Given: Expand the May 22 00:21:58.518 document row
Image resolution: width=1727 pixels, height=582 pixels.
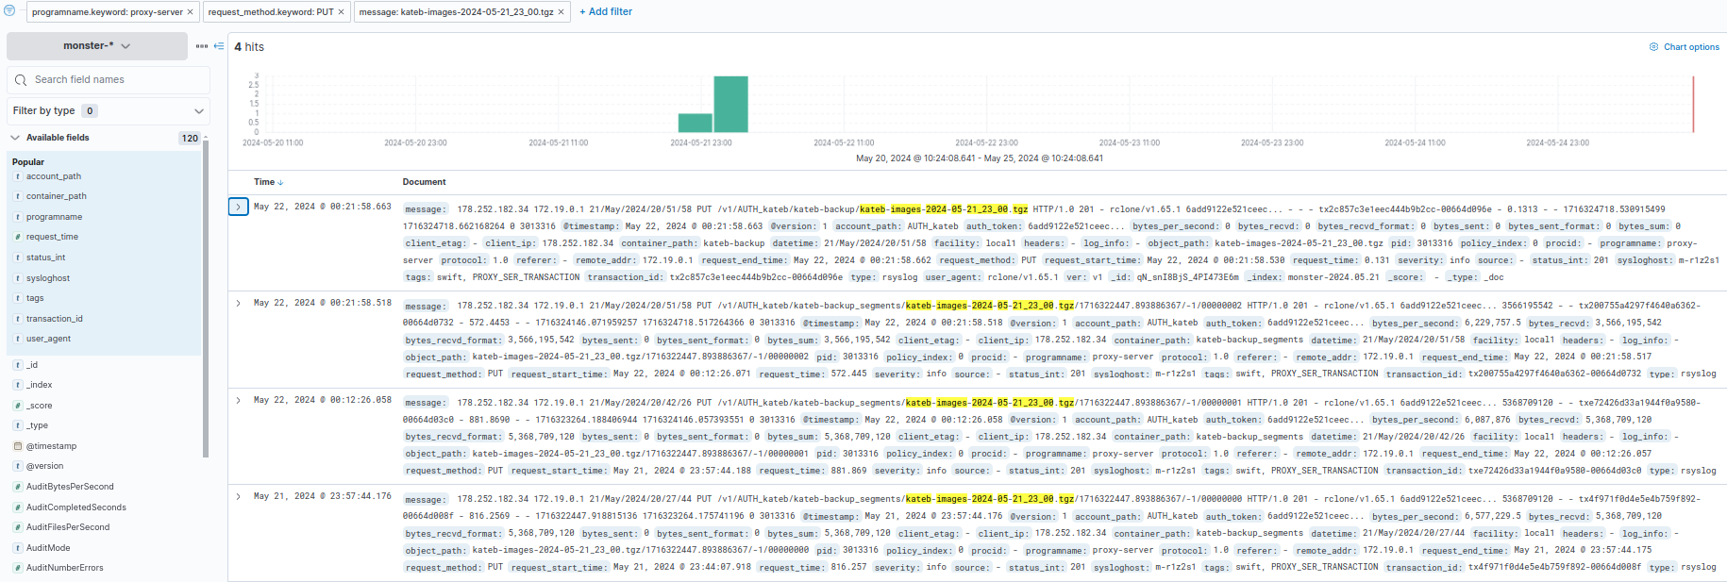Looking at the screenshot, I should (238, 304).
